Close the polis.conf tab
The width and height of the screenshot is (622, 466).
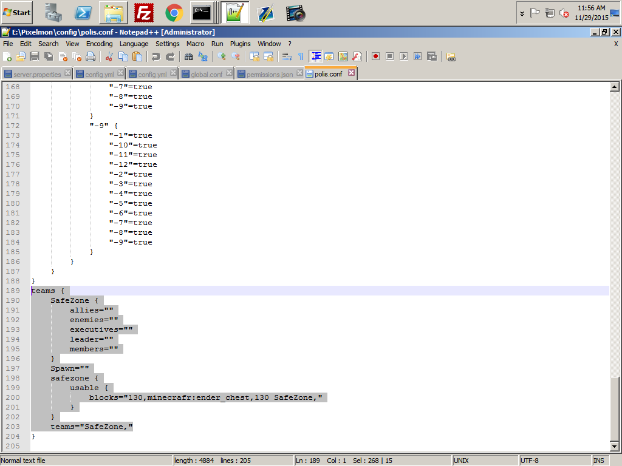coord(352,73)
